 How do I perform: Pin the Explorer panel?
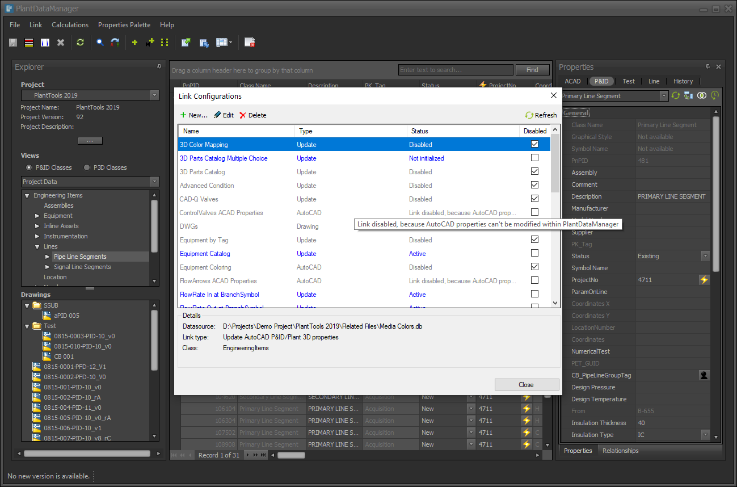coord(159,66)
